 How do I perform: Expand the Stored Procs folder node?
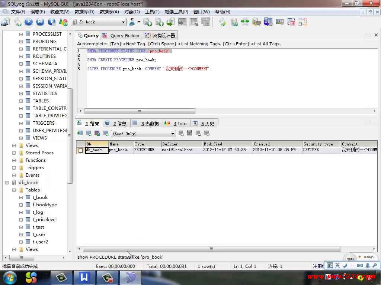tap(14, 153)
